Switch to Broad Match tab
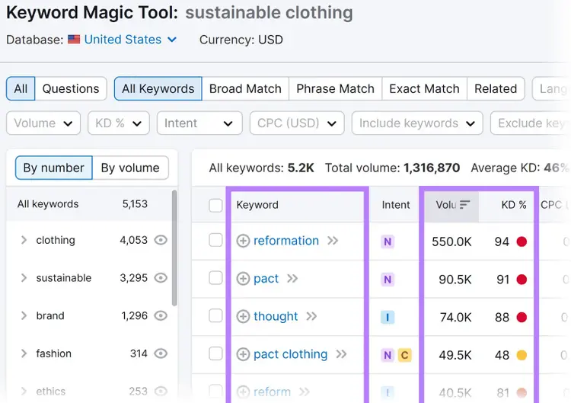This screenshot has height=403, width=571. pos(245,88)
